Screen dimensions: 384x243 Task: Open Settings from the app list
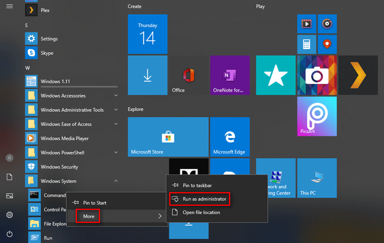point(71,38)
